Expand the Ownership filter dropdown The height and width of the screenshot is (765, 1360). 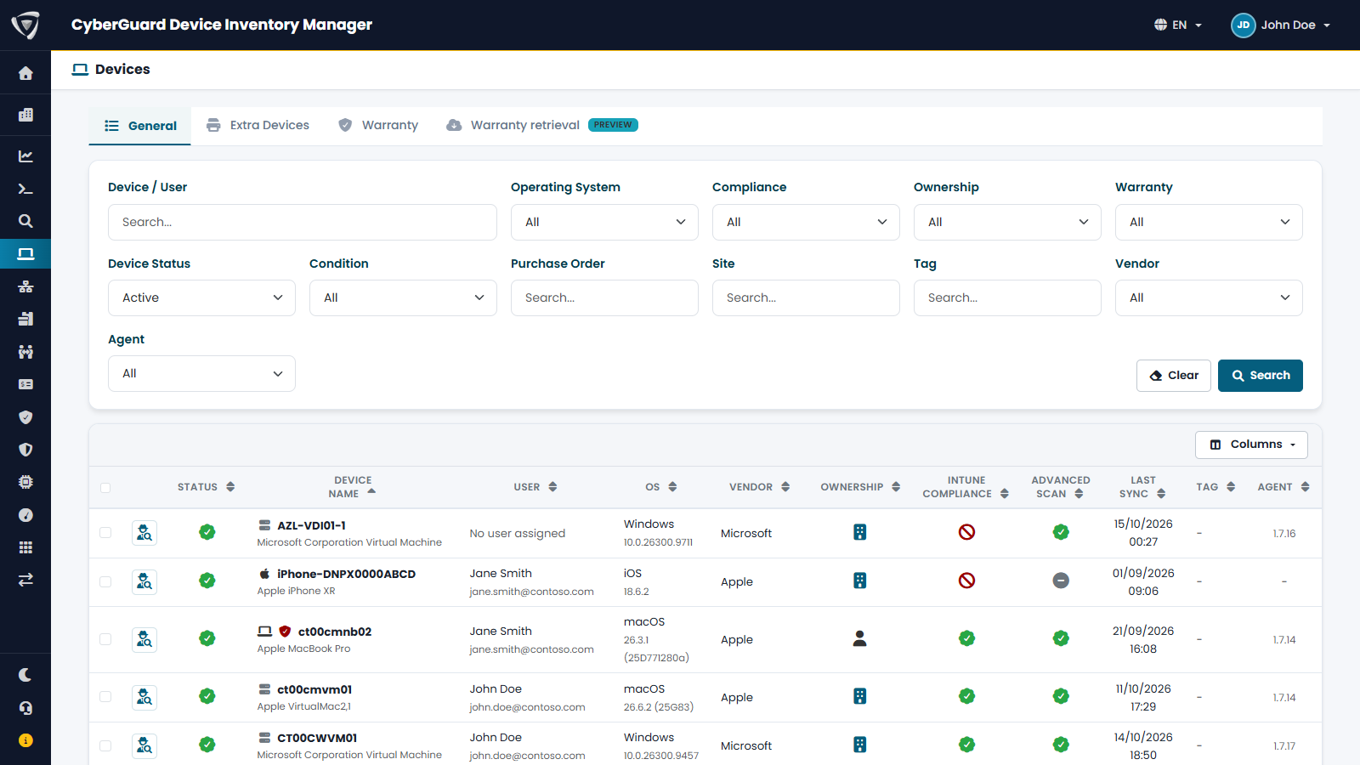point(1007,222)
